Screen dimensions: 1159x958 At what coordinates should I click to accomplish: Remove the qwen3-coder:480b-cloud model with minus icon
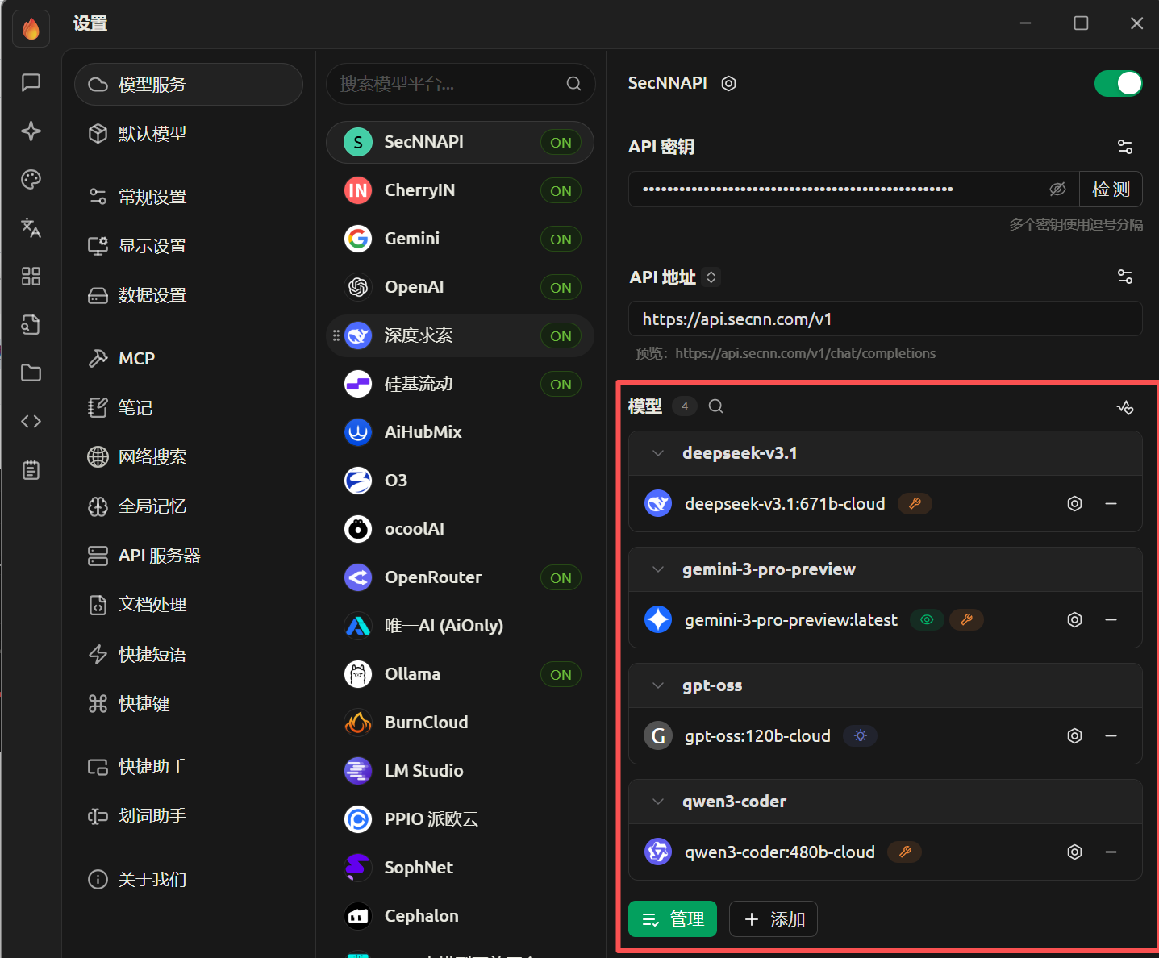click(1111, 852)
